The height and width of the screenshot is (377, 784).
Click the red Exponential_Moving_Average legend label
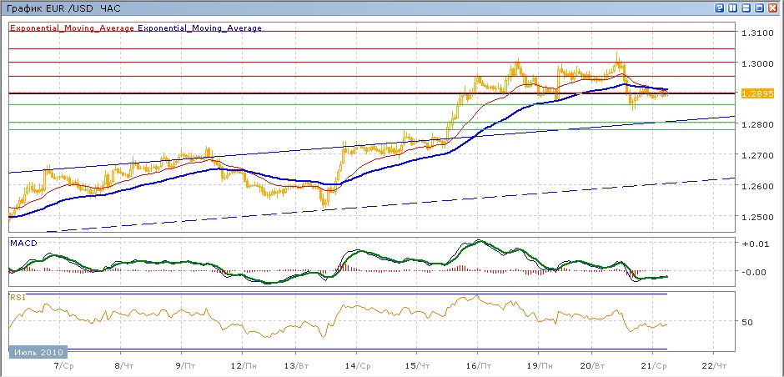pos(72,28)
